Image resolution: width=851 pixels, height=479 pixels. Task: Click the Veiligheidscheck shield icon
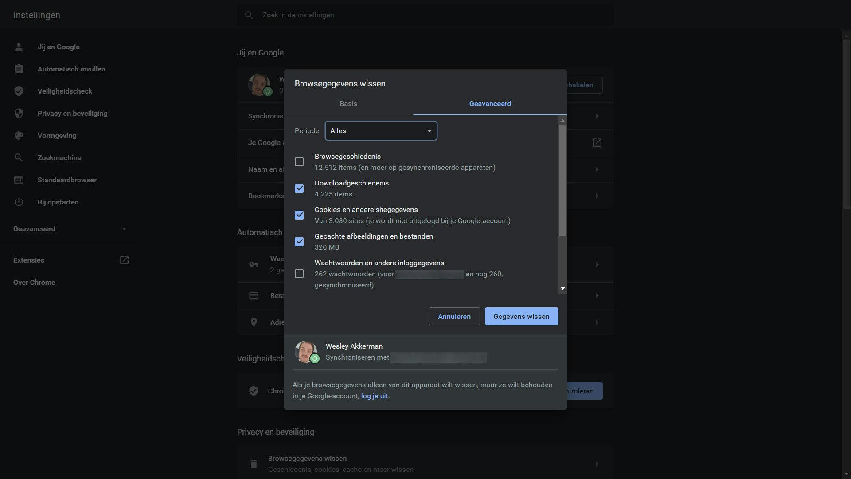[19, 91]
